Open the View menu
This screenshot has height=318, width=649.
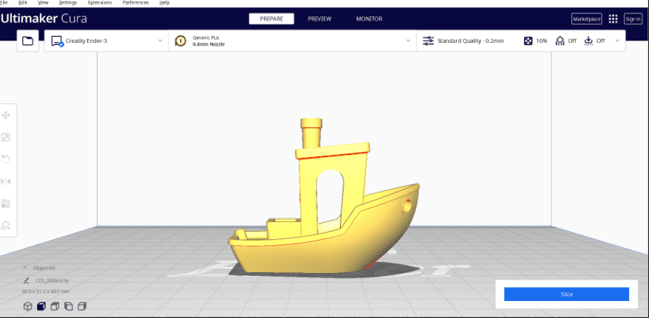tap(43, 2)
